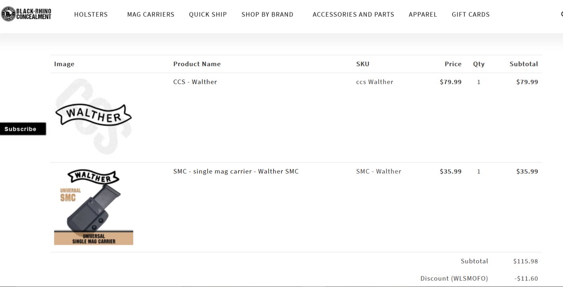Click the Product Name column header
563x287 pixels.
pyautogui.click(x=197, y=64)
